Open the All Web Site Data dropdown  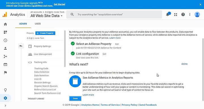[x=46, y=16]
